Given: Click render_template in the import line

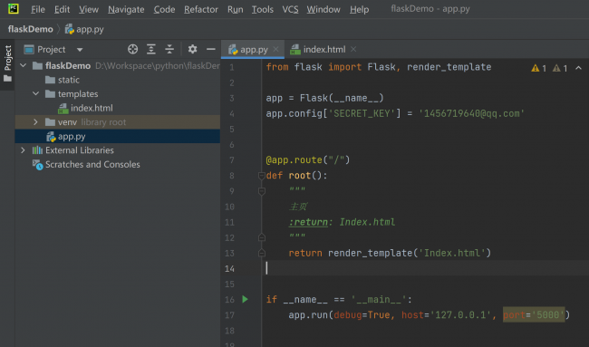Looking at the screenshot, I should tap(449, 67).
